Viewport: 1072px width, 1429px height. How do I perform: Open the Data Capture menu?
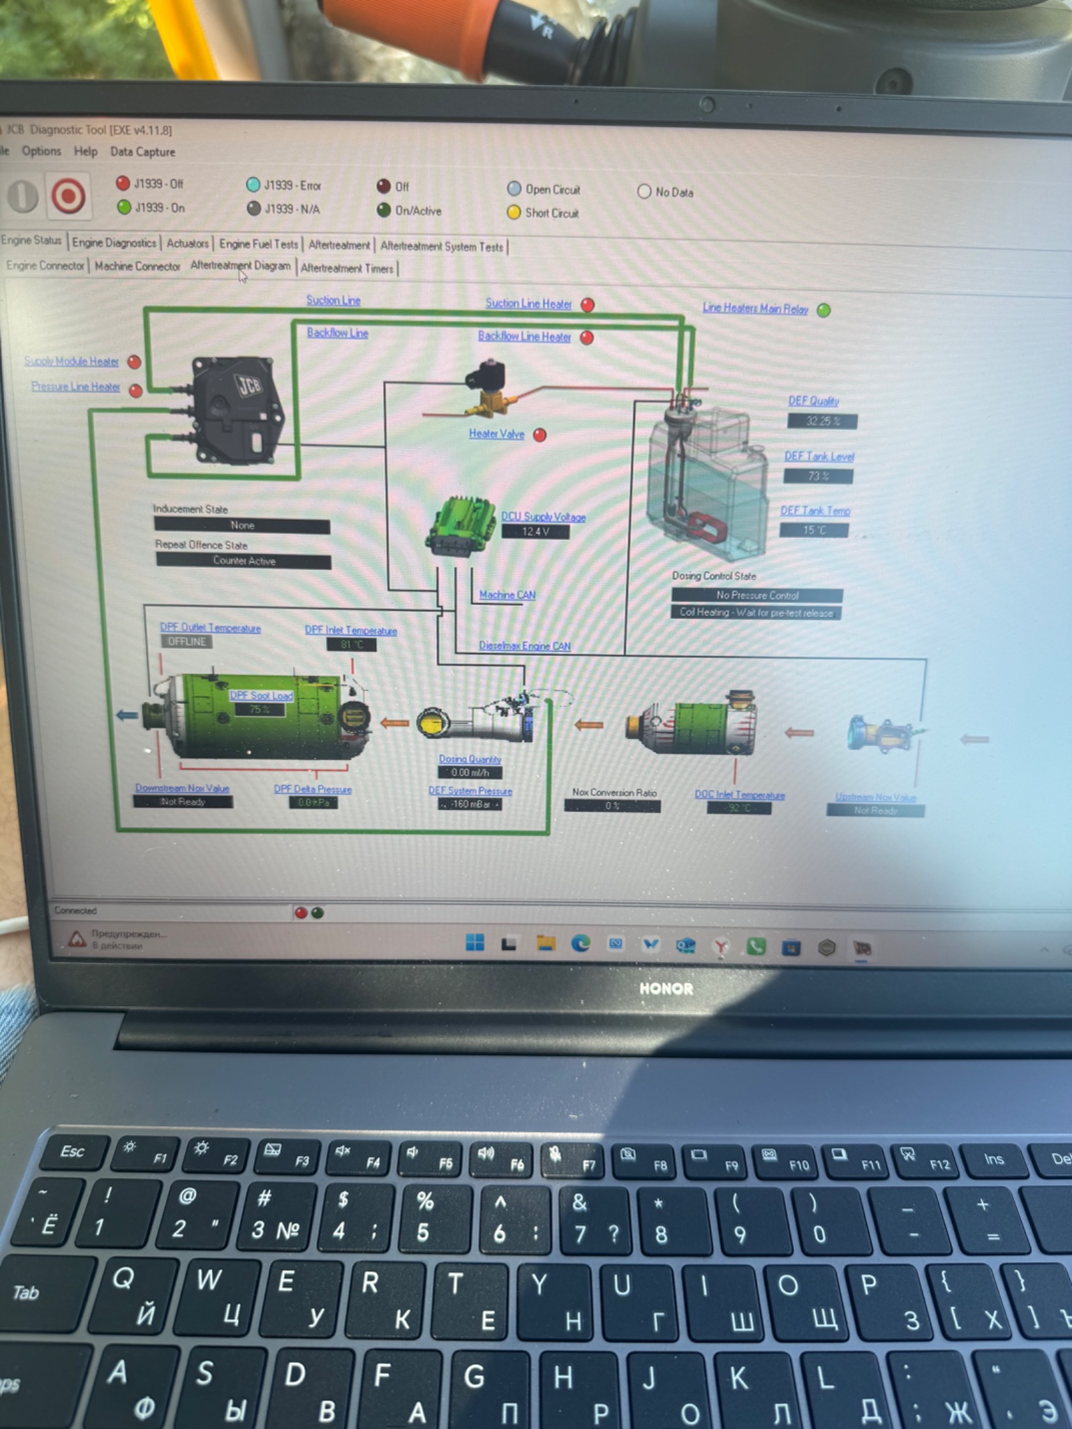pyautogui.click(x=142, y=152)
